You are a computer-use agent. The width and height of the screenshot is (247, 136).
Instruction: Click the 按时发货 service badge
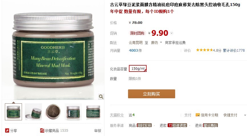point(144,125)
